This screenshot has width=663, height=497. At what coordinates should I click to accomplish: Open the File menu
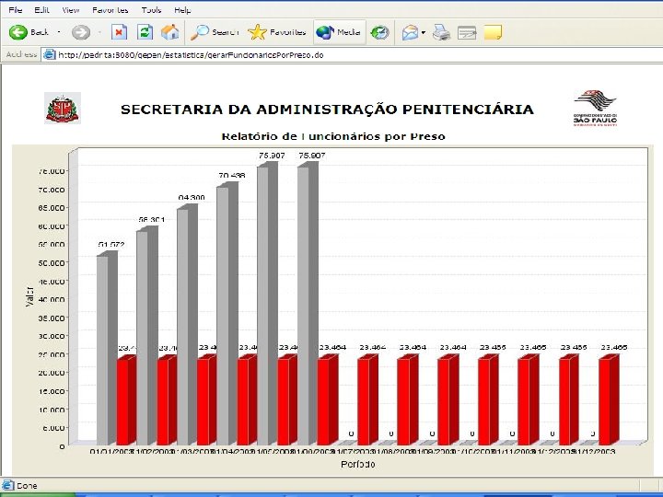click(16, 10)
